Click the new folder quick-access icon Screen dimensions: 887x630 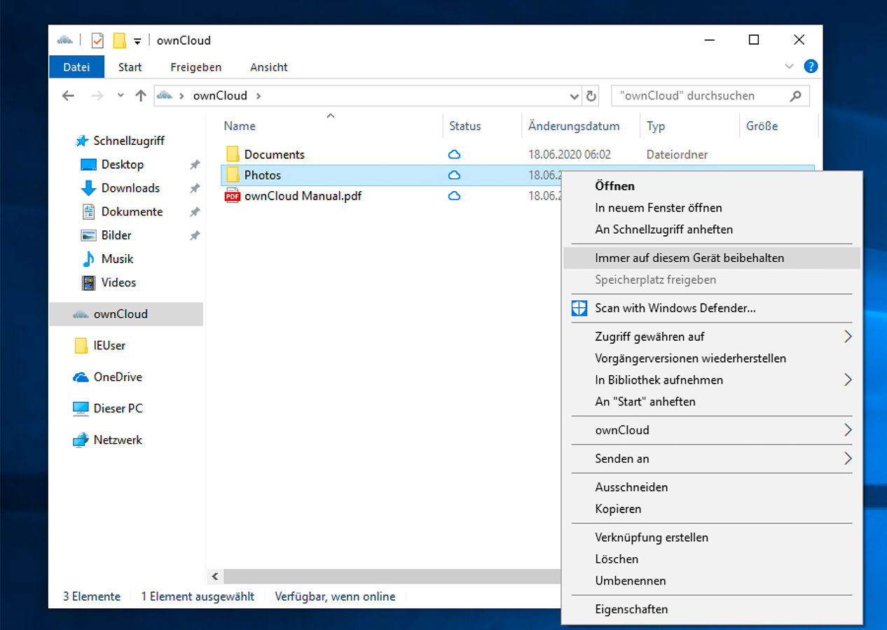(120, 41)
